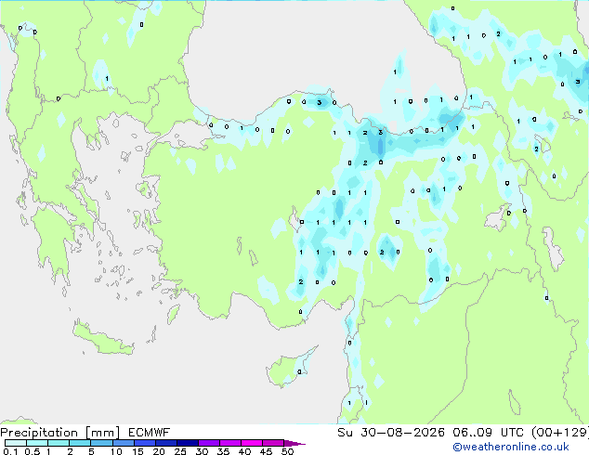Click the Su 30-08-2026 forecast date text
The image size is (589, 455).
pyautogui.click(x=391, y=433)
